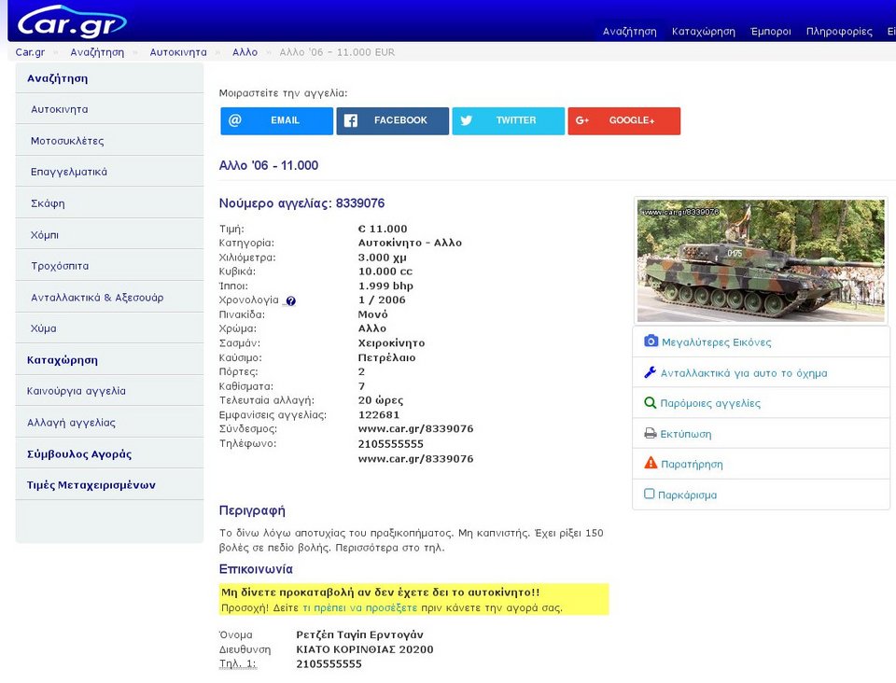Image resolution: width=896 pixels, height=683 pixels.
Task: Open the Αναζήτηση menu in the top bar
Action: tap(628, 31)
